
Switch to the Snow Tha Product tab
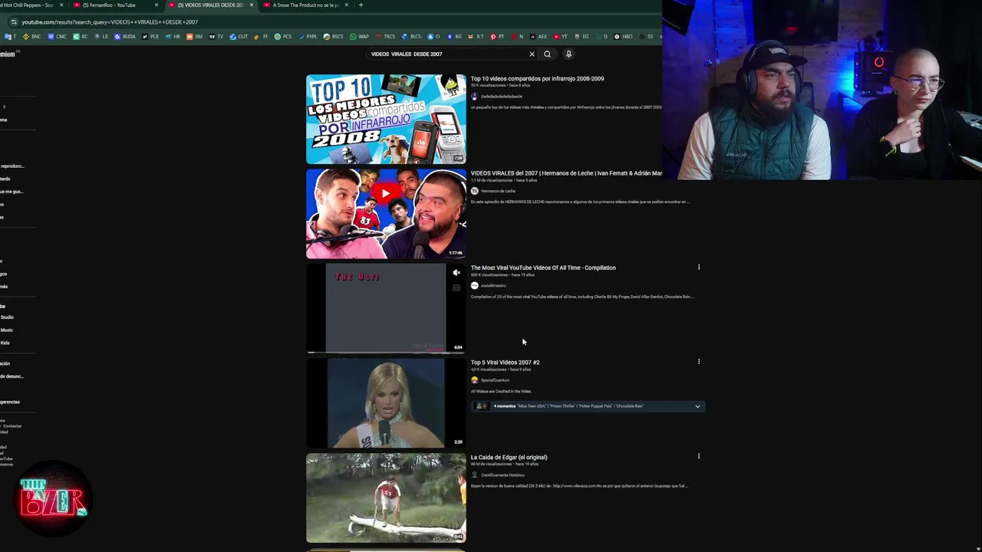pyautogui.click(x=305, y=5)
